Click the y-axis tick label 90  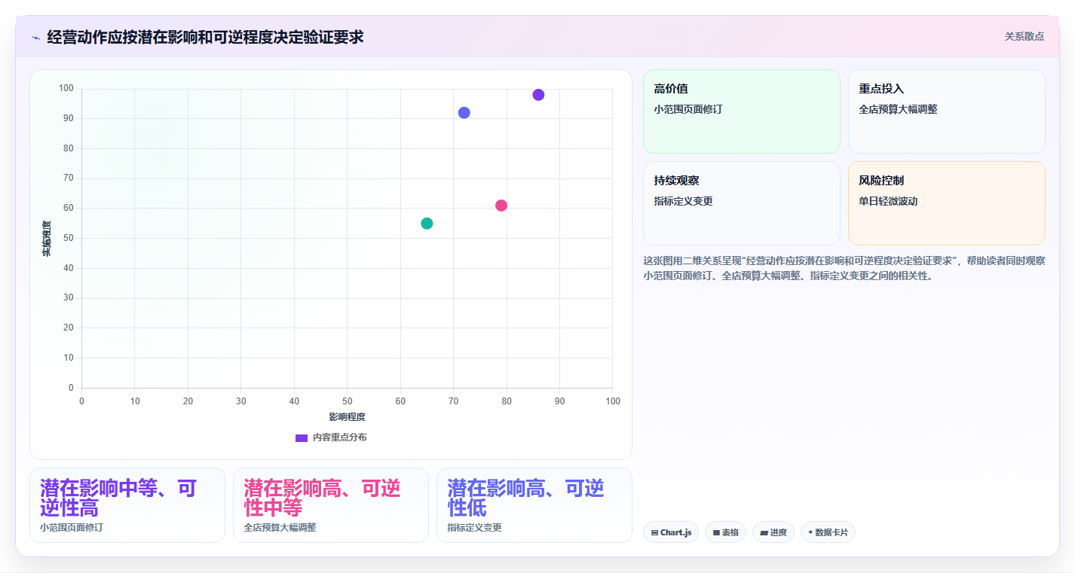pyautogui.click(x=69, y=118)
